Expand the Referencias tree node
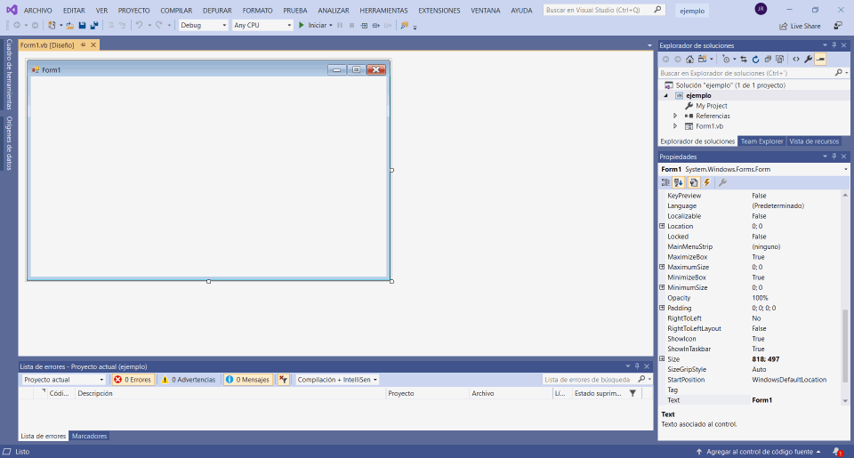 pos(675,116)
